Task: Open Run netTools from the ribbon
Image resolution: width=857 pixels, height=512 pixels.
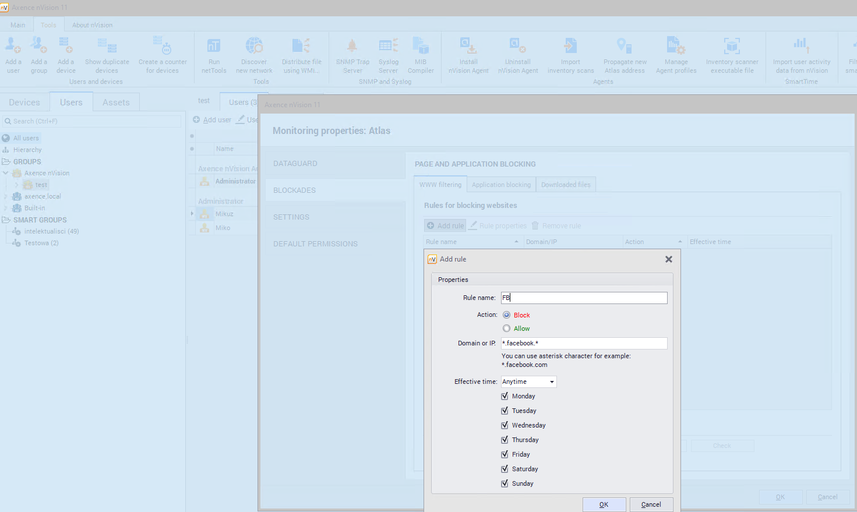Action: click(214, 55)
